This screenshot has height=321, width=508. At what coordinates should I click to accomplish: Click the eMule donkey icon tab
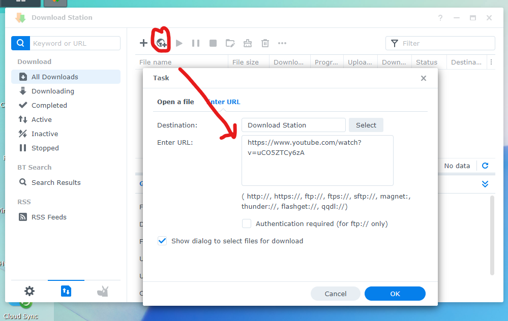pyautogui.click(x=103, y=291)
